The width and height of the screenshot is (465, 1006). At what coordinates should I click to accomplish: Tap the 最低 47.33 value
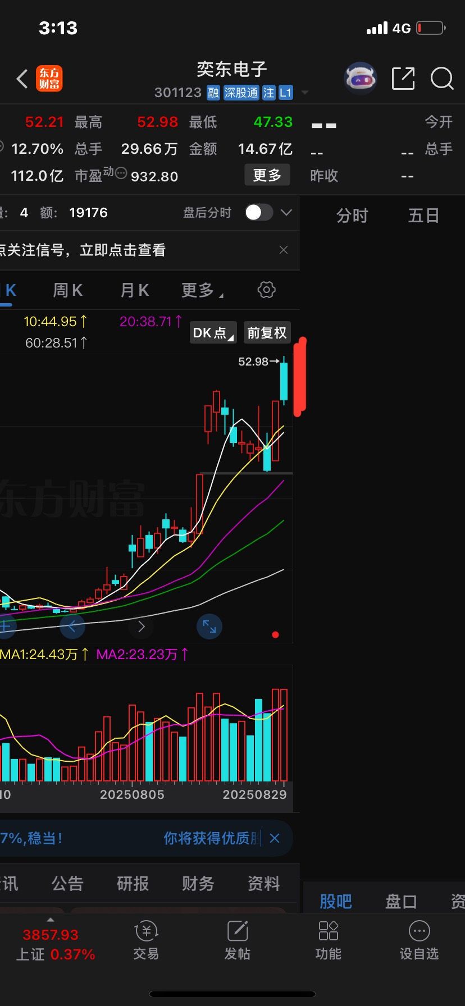(273, 122)
